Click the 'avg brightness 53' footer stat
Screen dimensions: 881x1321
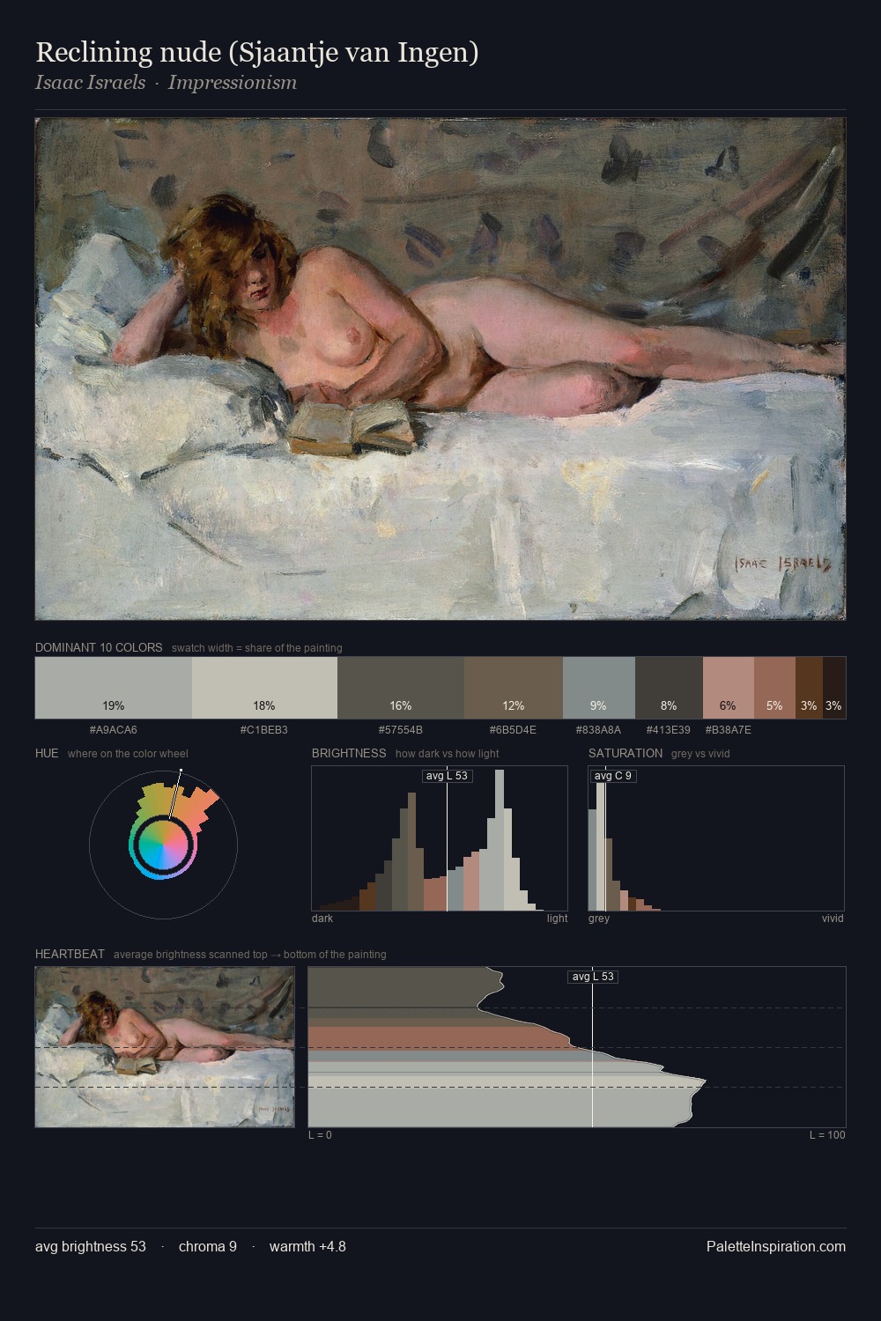(91, 1246)
